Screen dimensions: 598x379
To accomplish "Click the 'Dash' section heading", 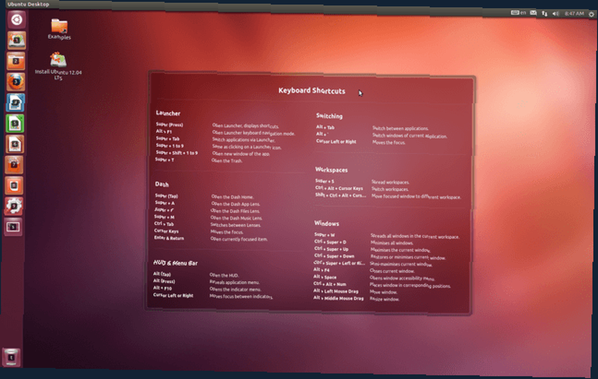I will (x=161, y=184).
